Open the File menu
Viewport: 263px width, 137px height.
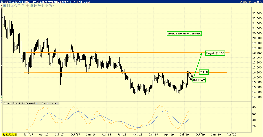pos(72,2)
